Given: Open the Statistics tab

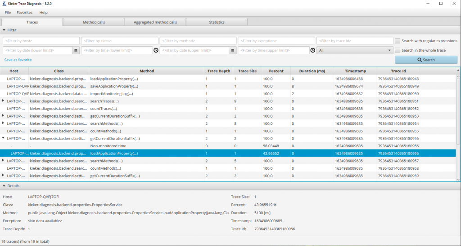Looking at the screenshot, I should [x=217, y=22].
